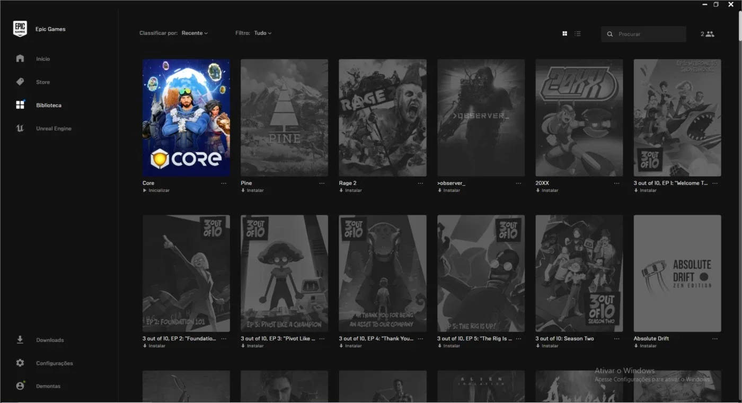Select the 3 out of 10 Season Two cover
Screen dimensions: 742x403
(x=579, y=273)
